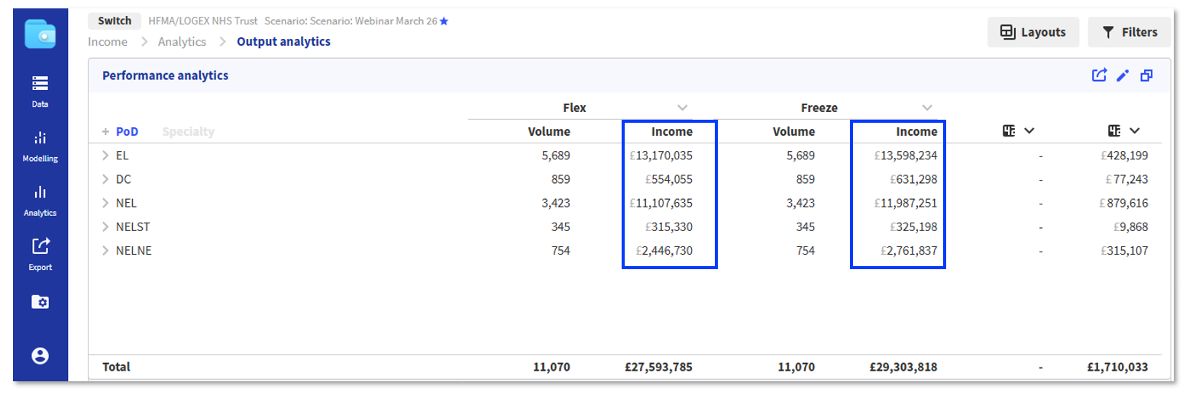Open the Flex column group dropdown
The image size is (1186, 395).
click(x=683, y=108)
